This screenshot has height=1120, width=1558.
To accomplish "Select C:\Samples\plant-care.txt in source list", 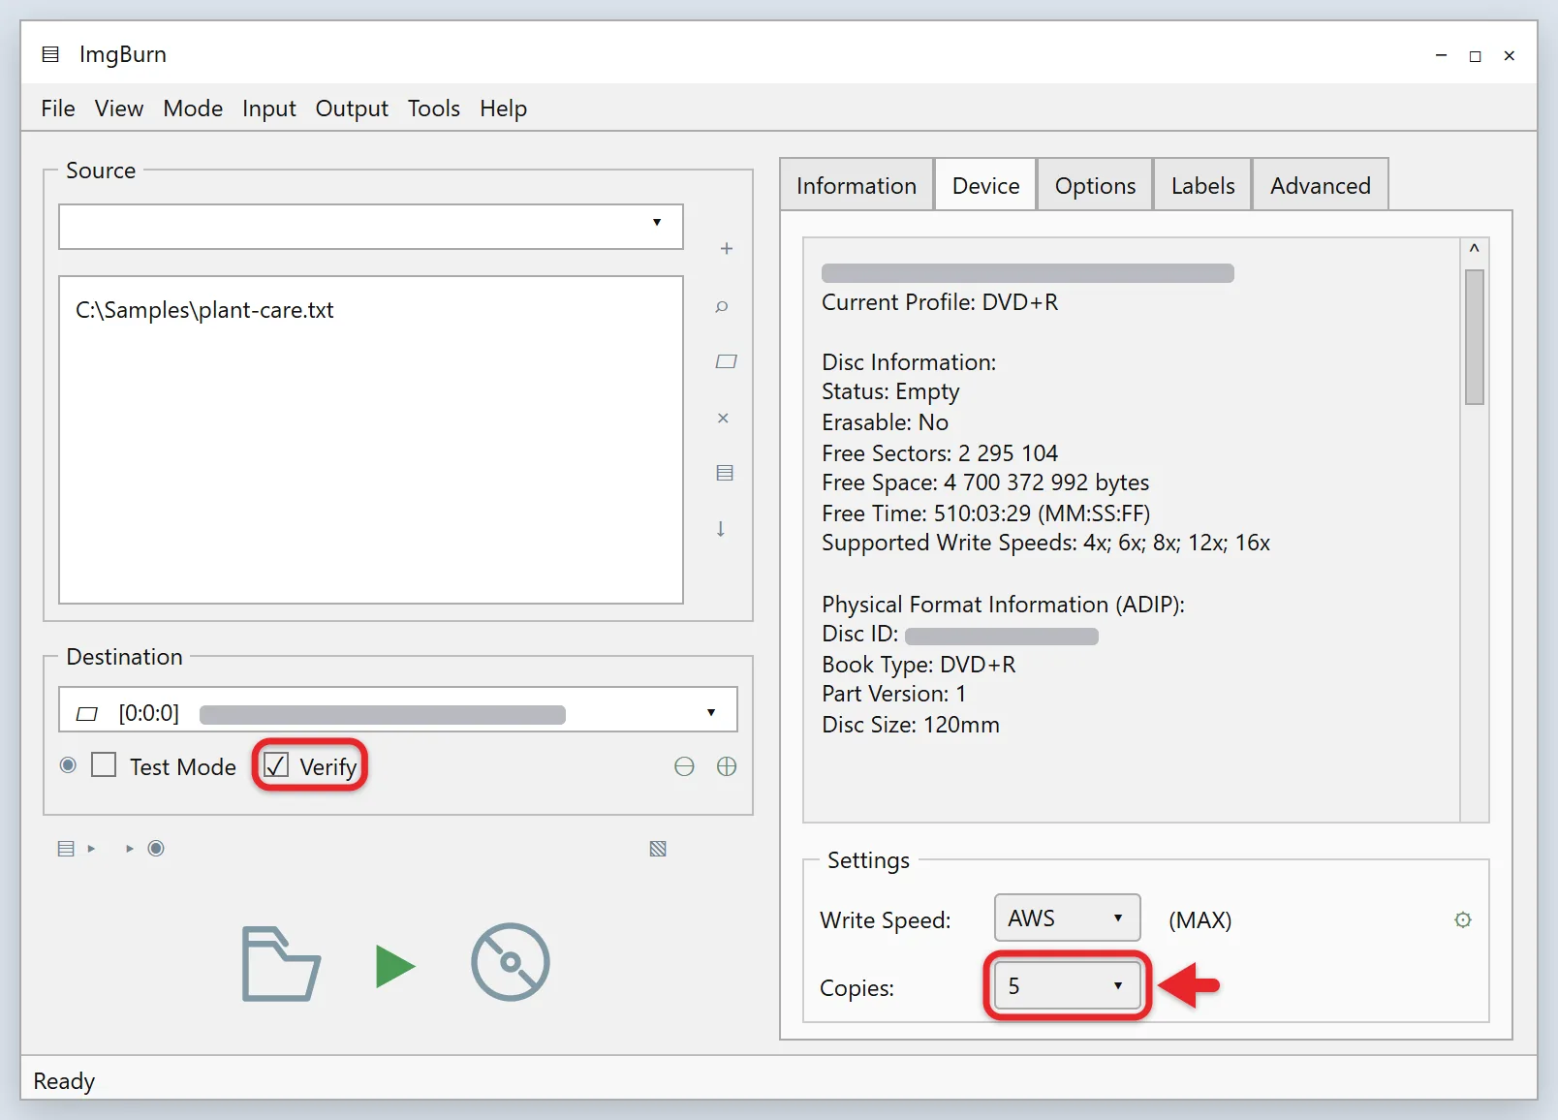I will click(204, 310).
